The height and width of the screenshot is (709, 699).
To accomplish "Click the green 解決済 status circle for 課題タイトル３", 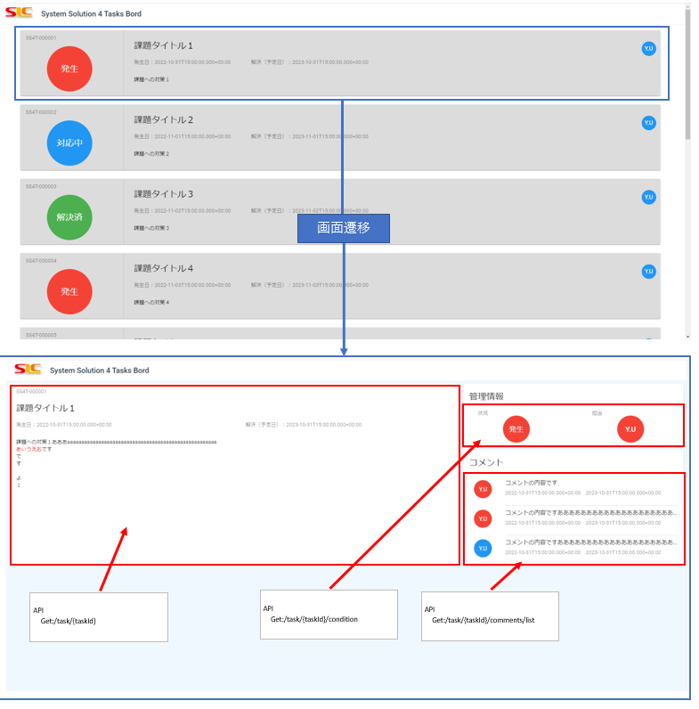I will pyautogui.click(x=69, y=217).
